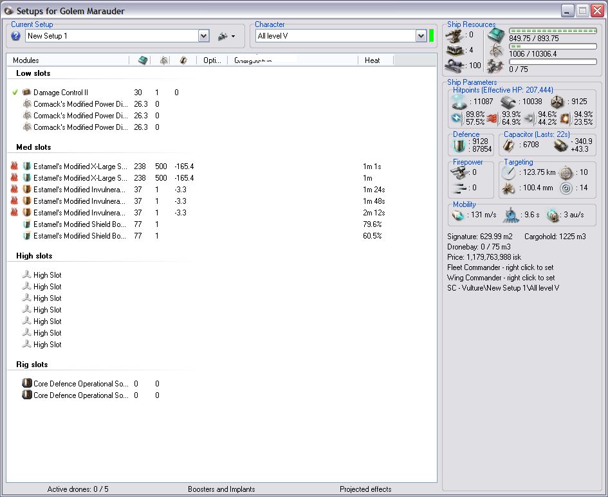Open the Character dropdown arrow
This screenshot has height=497, width=608.
[x=421, y=36]
